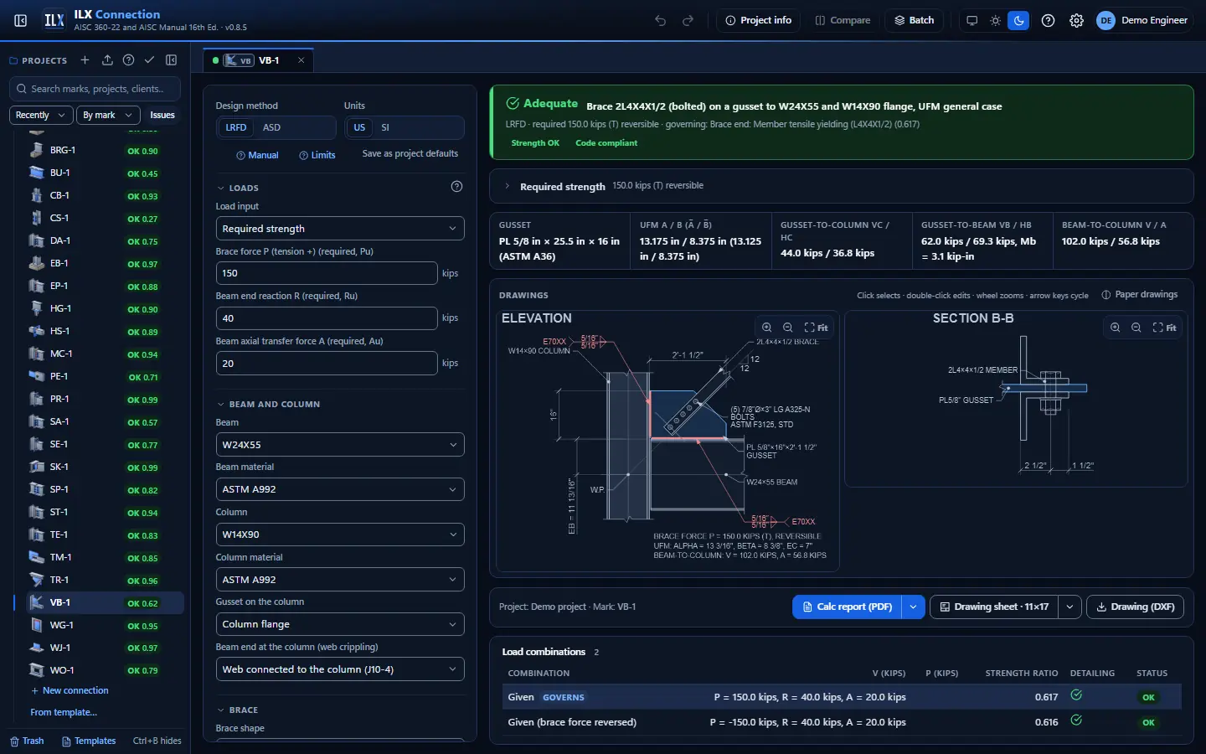Hide the Projects panel using its collapse icon

[x=172, y=60]
